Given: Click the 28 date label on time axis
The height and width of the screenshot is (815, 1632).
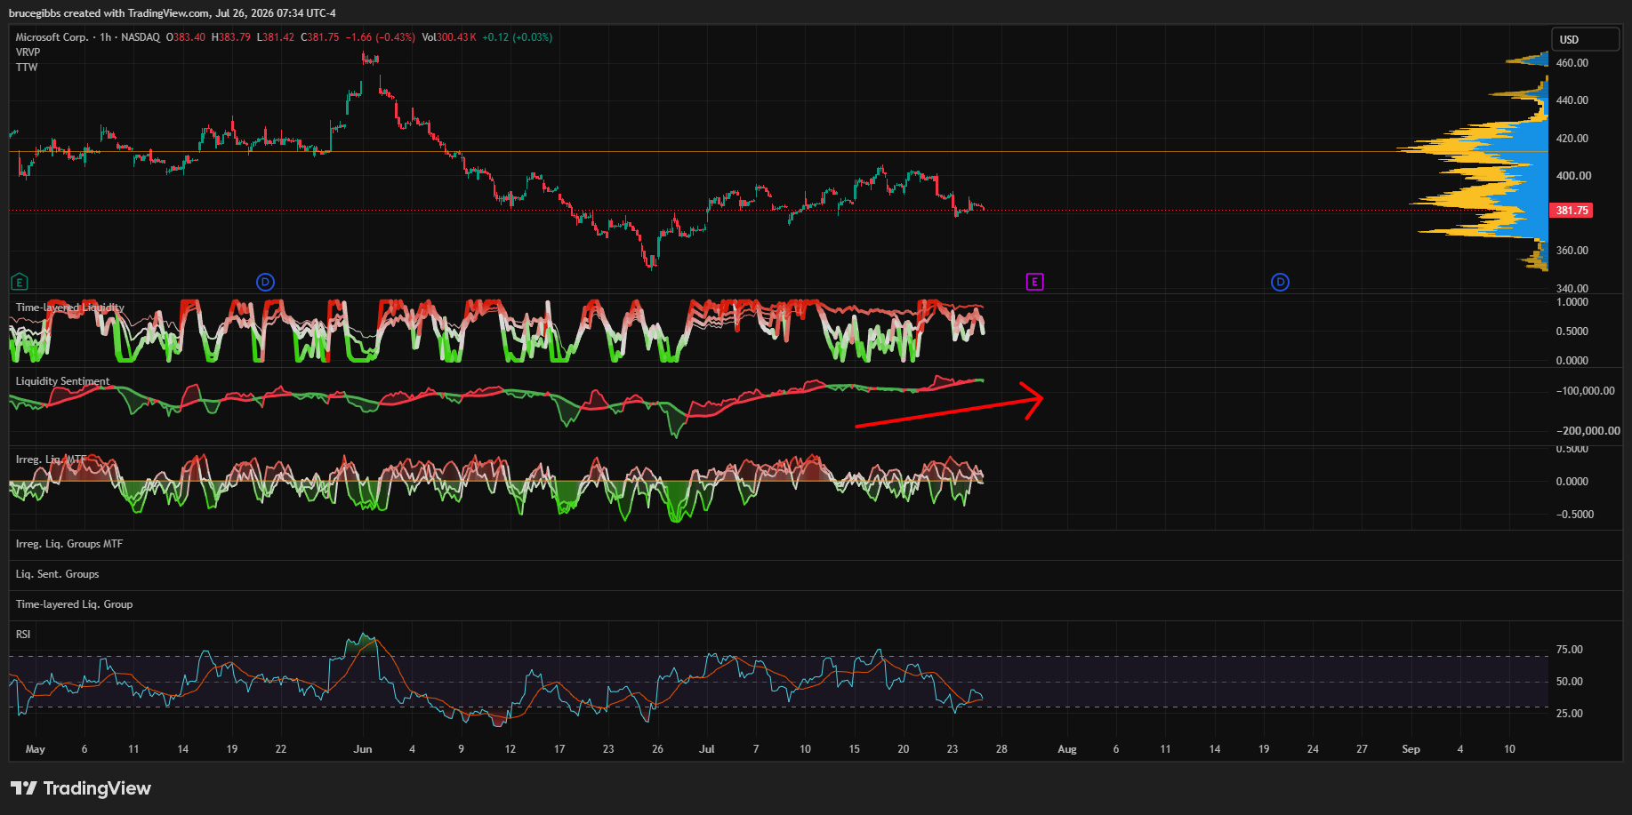Looking at the screenshot, I should point(1001,749).
